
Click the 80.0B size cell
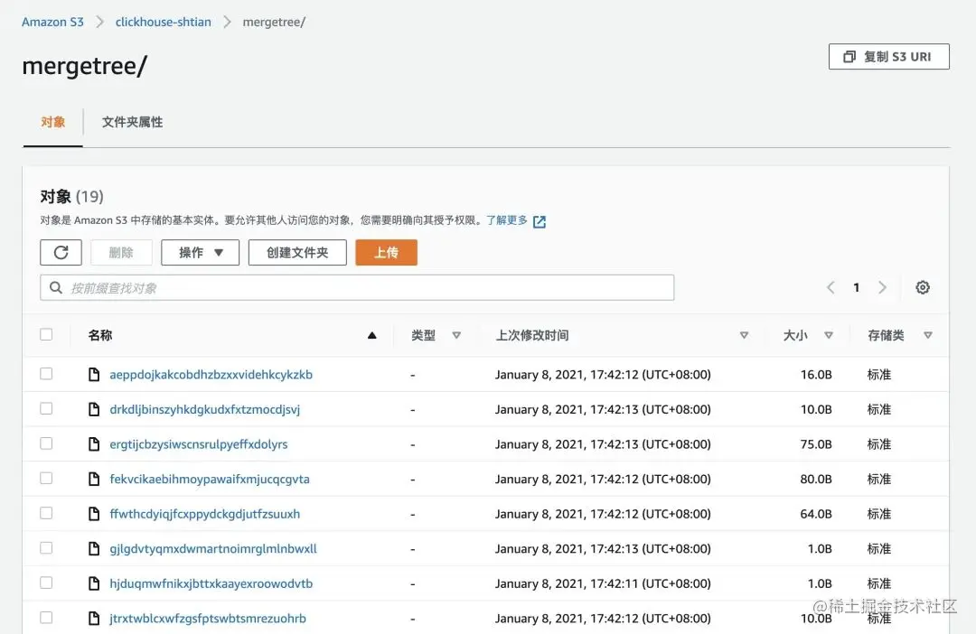(x=816, y=479)
